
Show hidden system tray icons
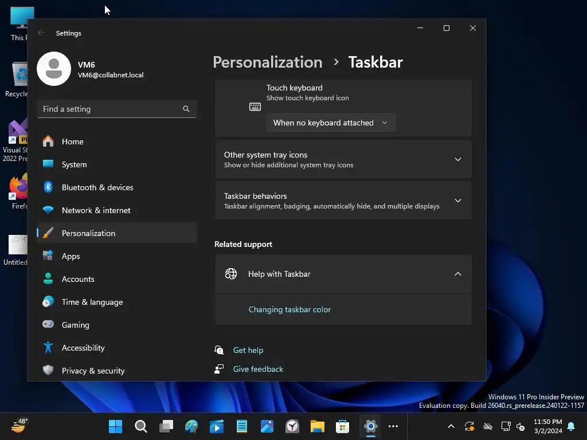pos(451,426)
